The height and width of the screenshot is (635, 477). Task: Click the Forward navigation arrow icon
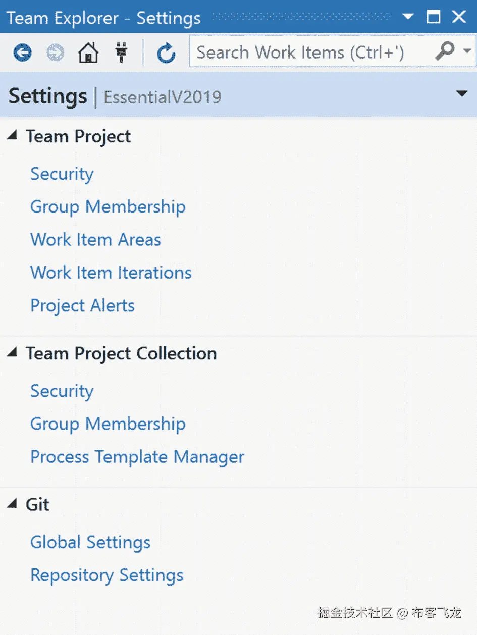[x=56, y=52]
